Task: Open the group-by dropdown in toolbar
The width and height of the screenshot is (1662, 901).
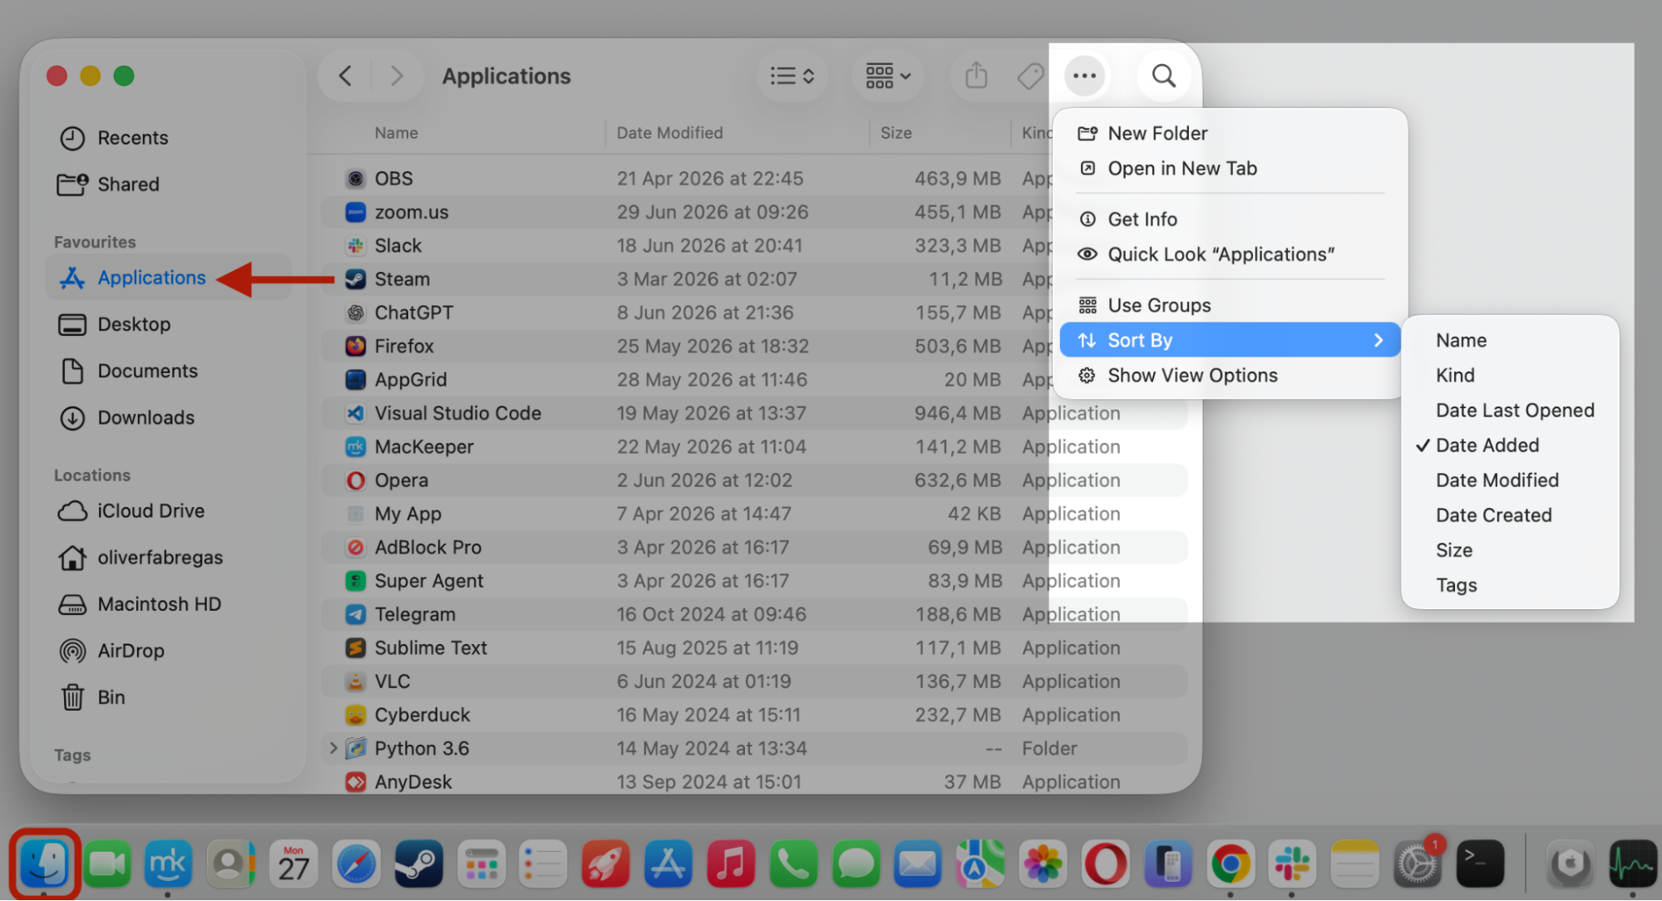Action: tap(888, 76)
